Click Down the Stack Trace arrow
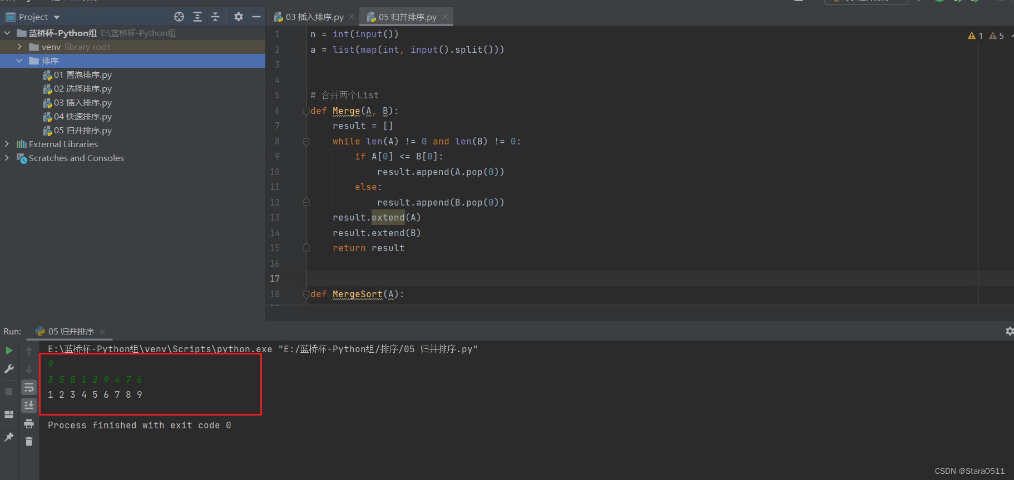1014x480 pixels. (29, 369)
